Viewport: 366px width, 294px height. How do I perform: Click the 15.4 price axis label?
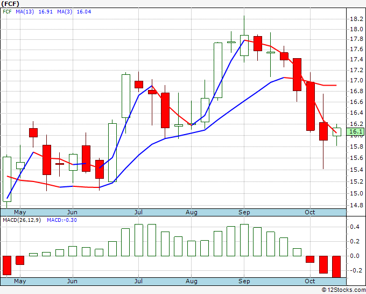click(356, 170)
